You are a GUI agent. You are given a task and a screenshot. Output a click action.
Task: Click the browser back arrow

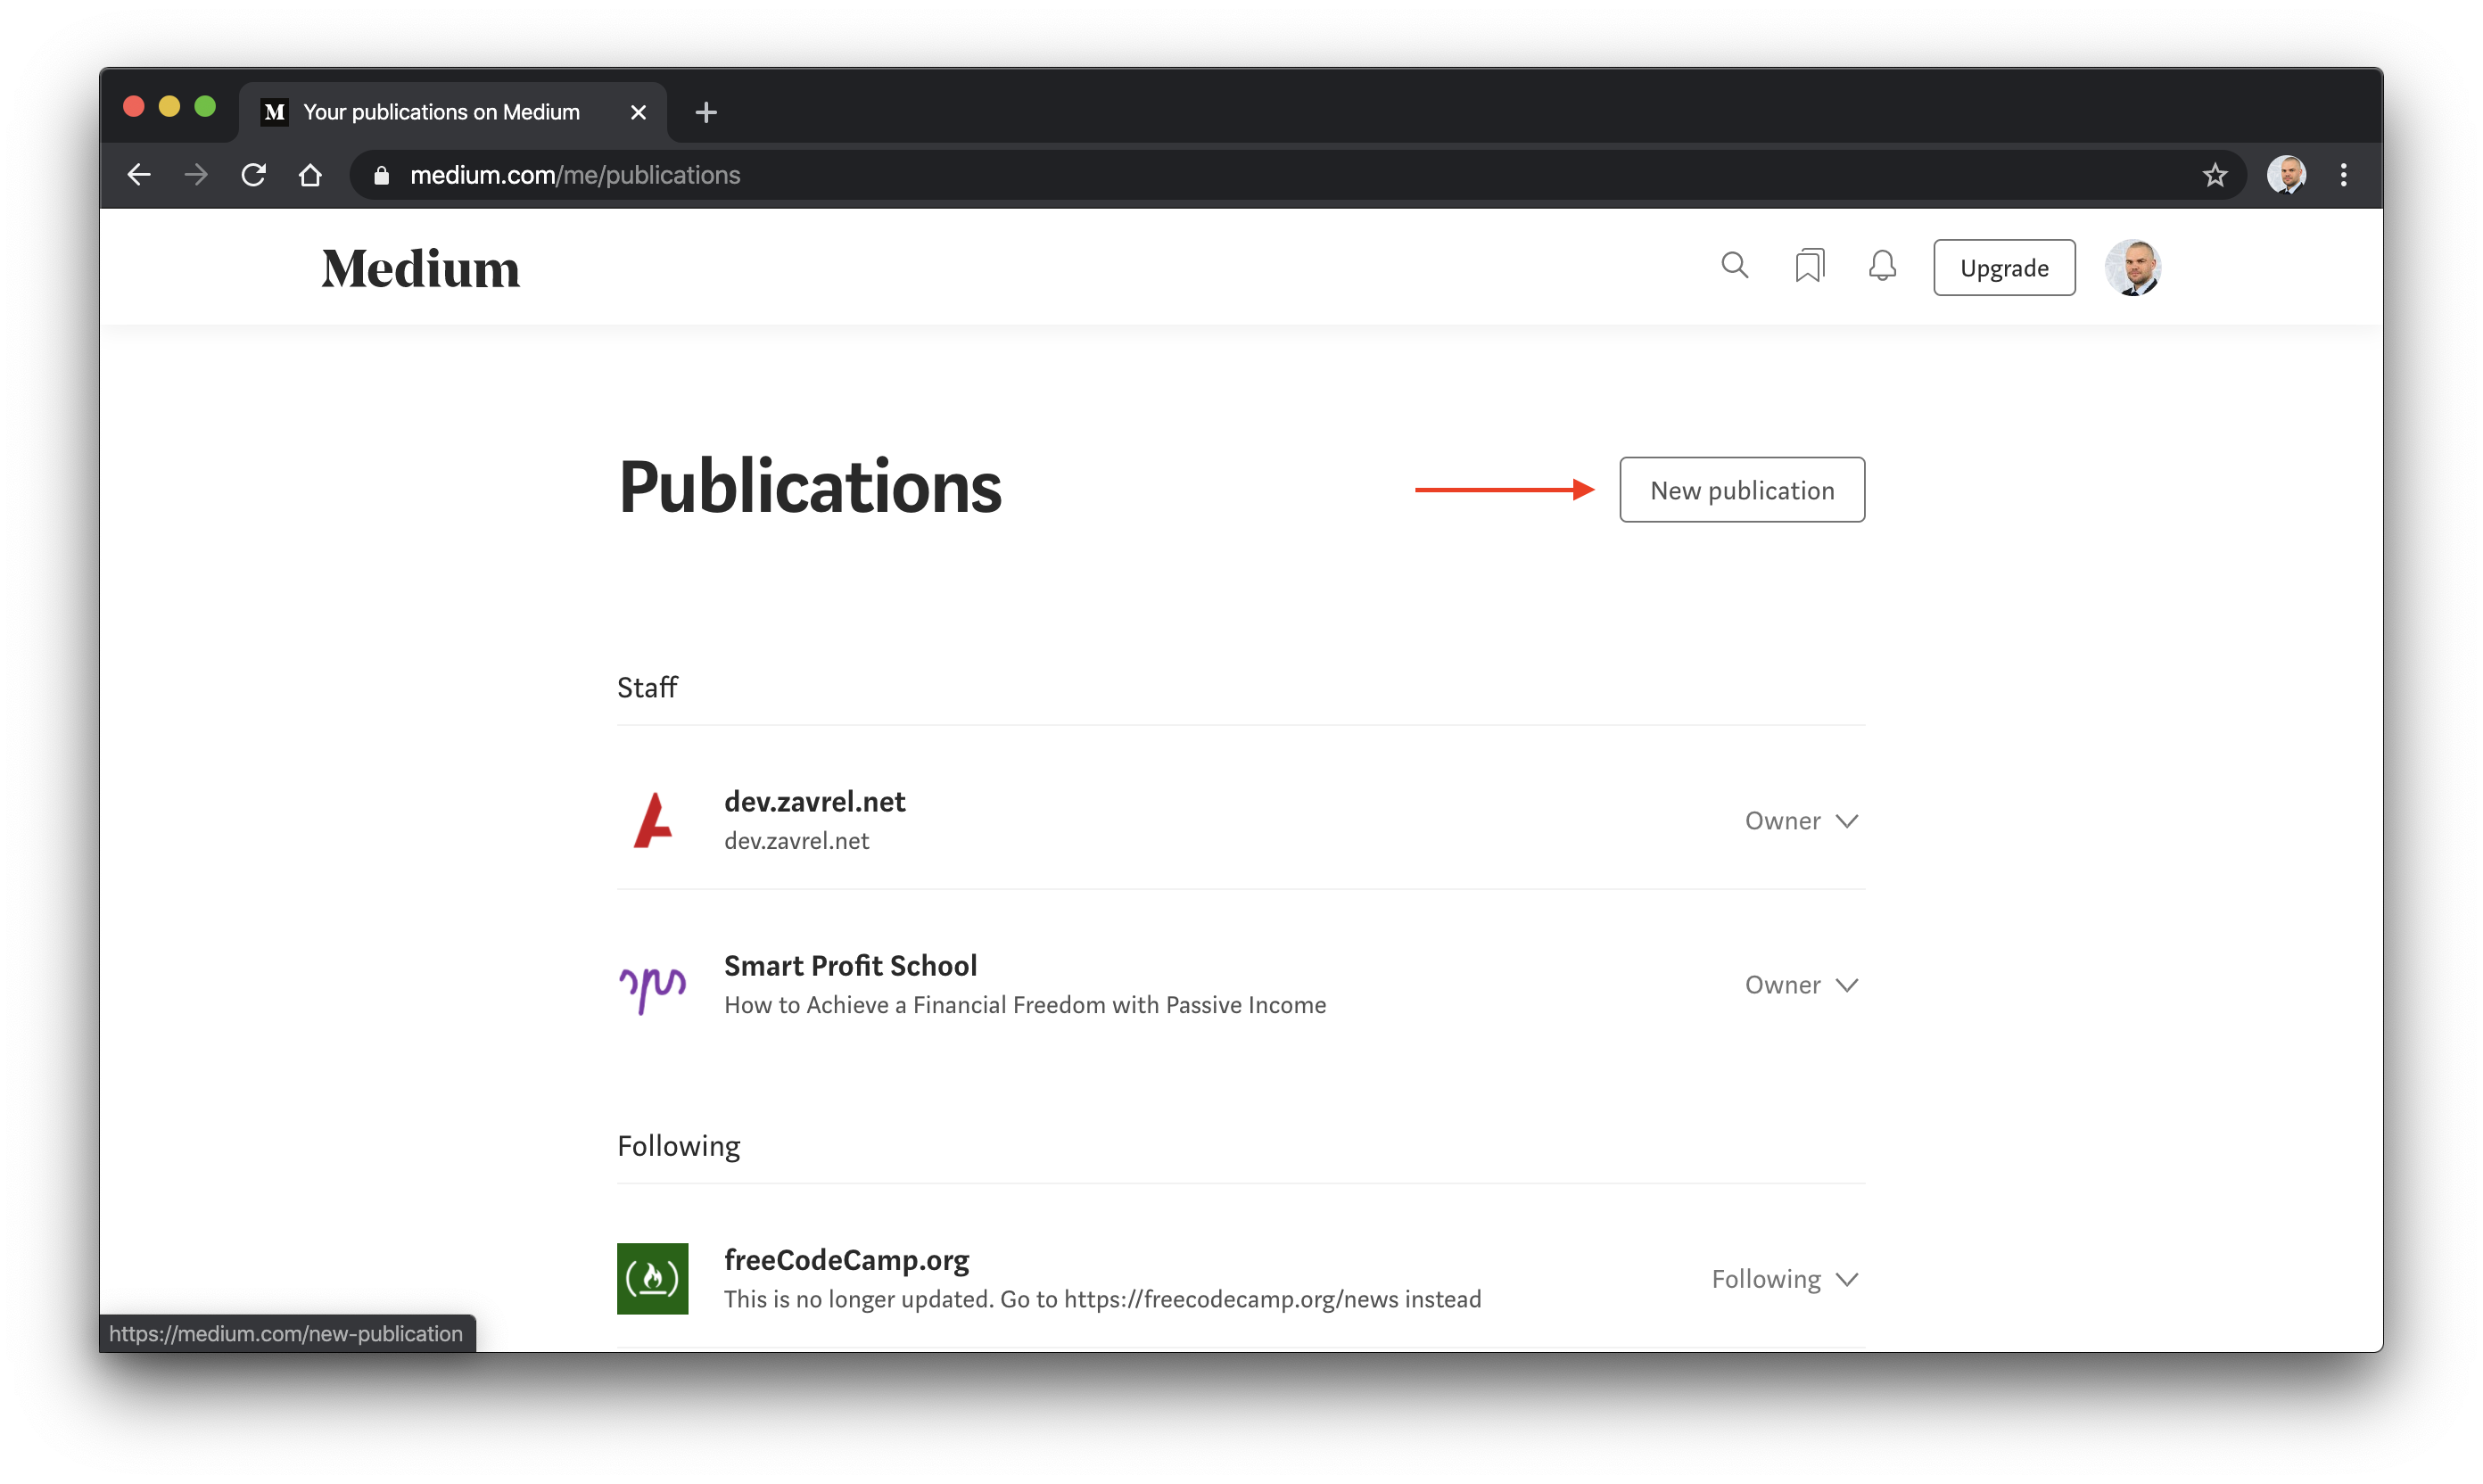coord(139,175)
